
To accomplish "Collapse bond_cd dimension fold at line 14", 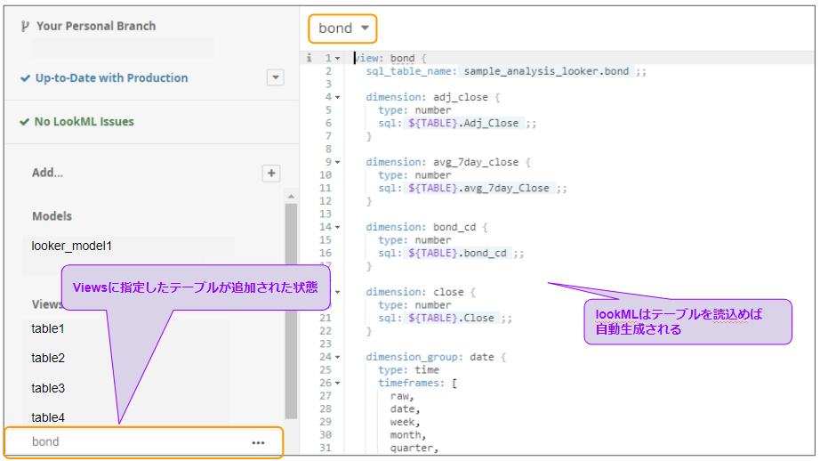I will pos(338,227).
